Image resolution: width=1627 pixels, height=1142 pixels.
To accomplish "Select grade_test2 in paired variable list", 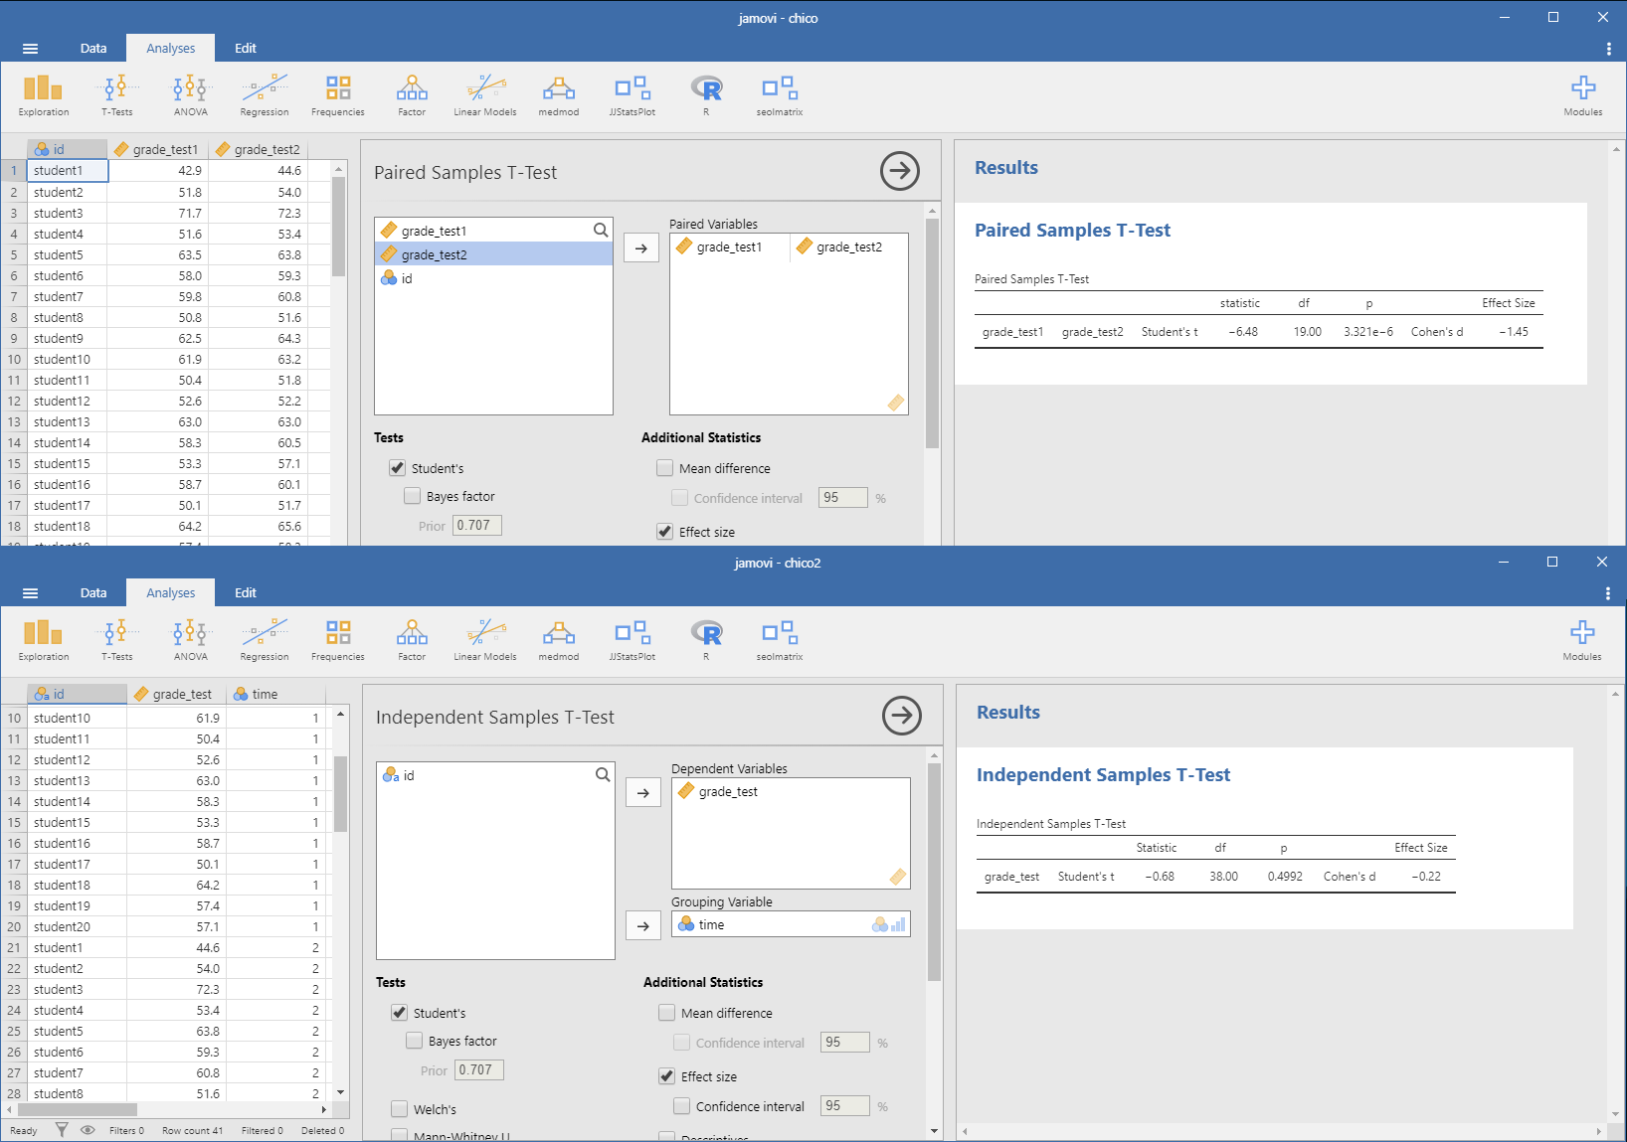I will click(493, 254).
